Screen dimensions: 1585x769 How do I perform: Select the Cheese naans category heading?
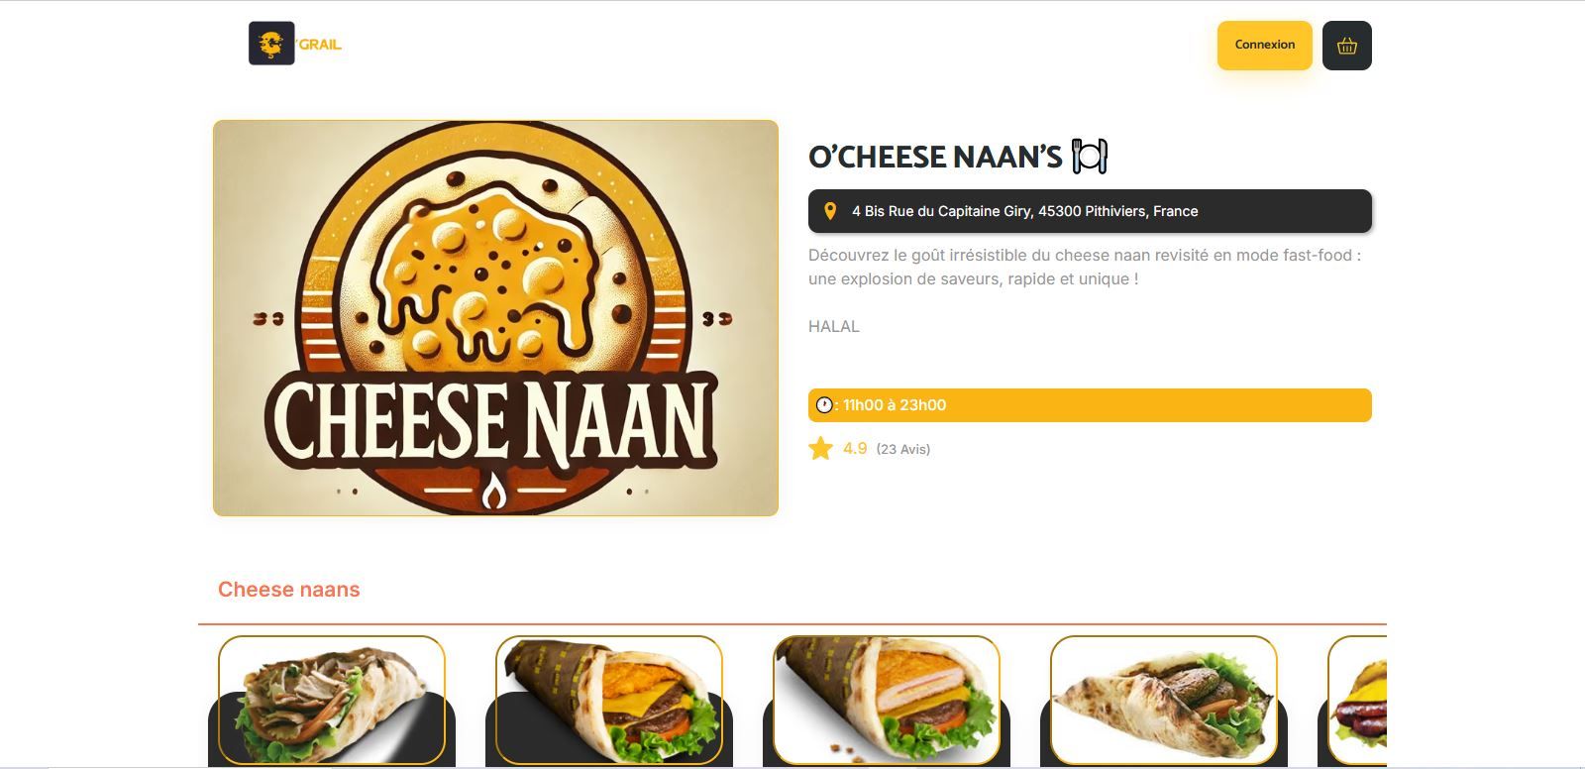(289, 590)
